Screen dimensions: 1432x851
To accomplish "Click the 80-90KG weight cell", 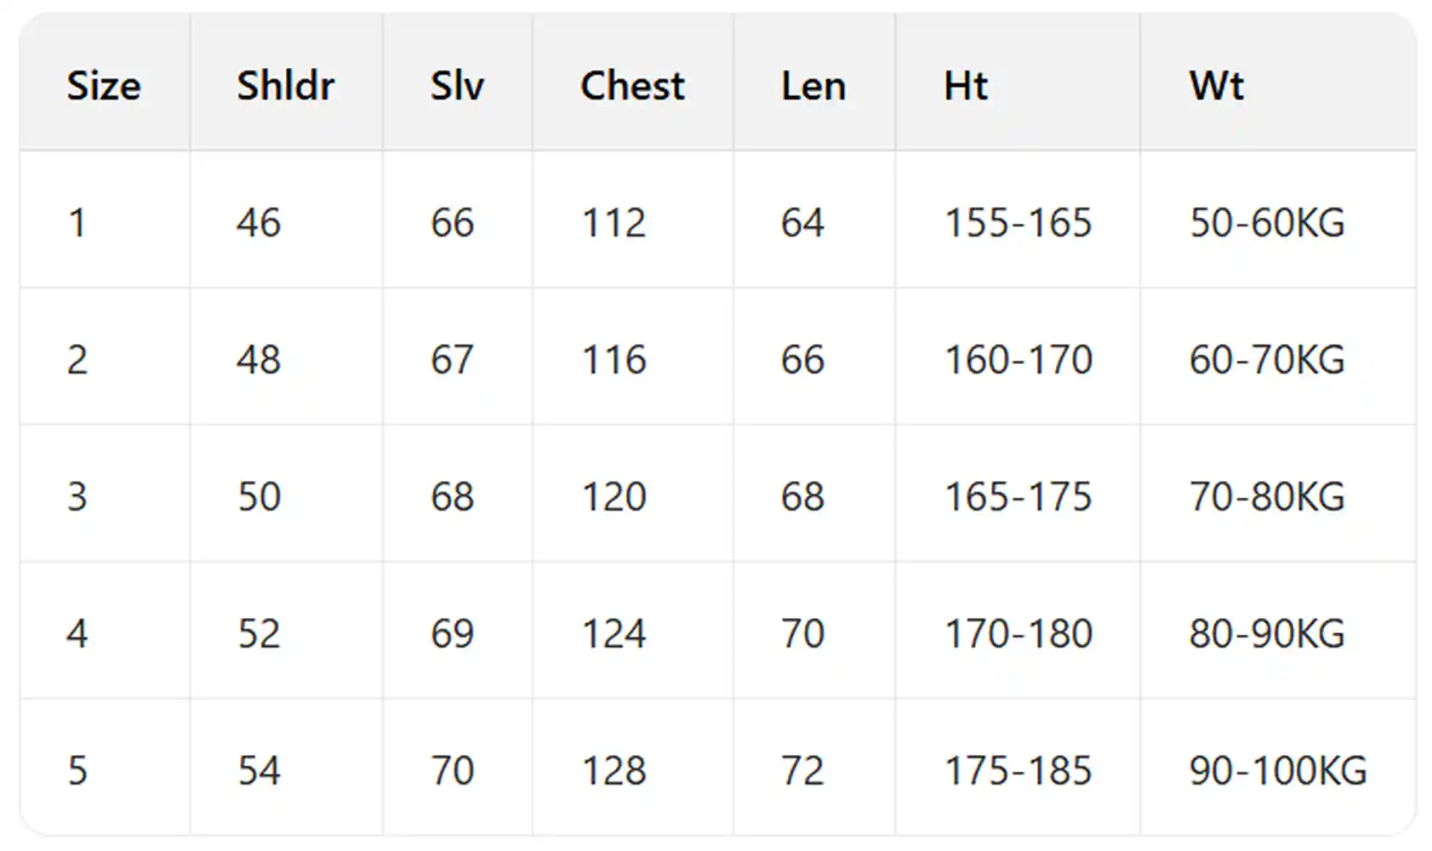I will pyautogui.click(x=1267, y=634).
